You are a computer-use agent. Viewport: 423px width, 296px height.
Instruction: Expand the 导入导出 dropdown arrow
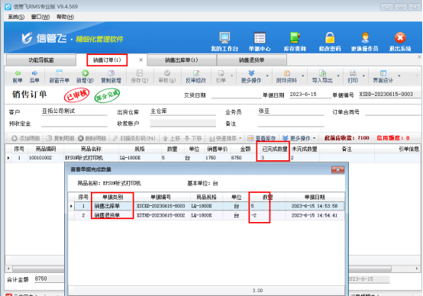pyautogui.click(x=338, y=76)
